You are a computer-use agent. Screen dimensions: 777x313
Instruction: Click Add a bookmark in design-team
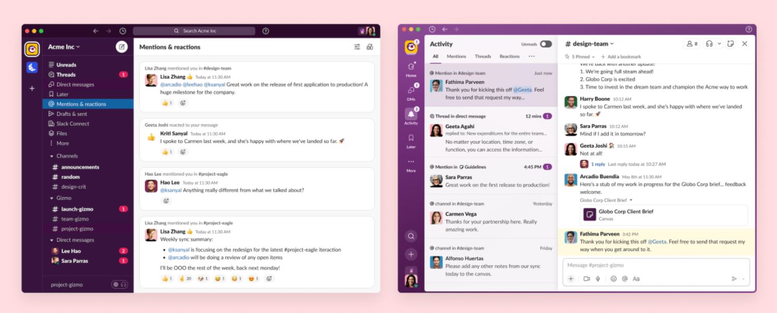click(x=621, y=57)
